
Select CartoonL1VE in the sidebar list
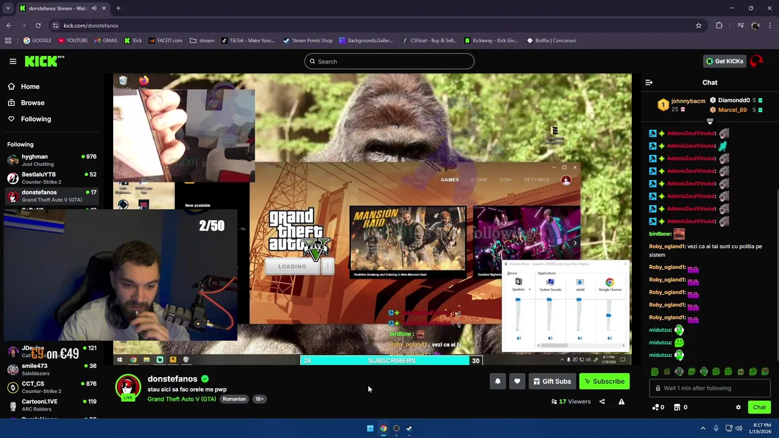pos(52,405)
